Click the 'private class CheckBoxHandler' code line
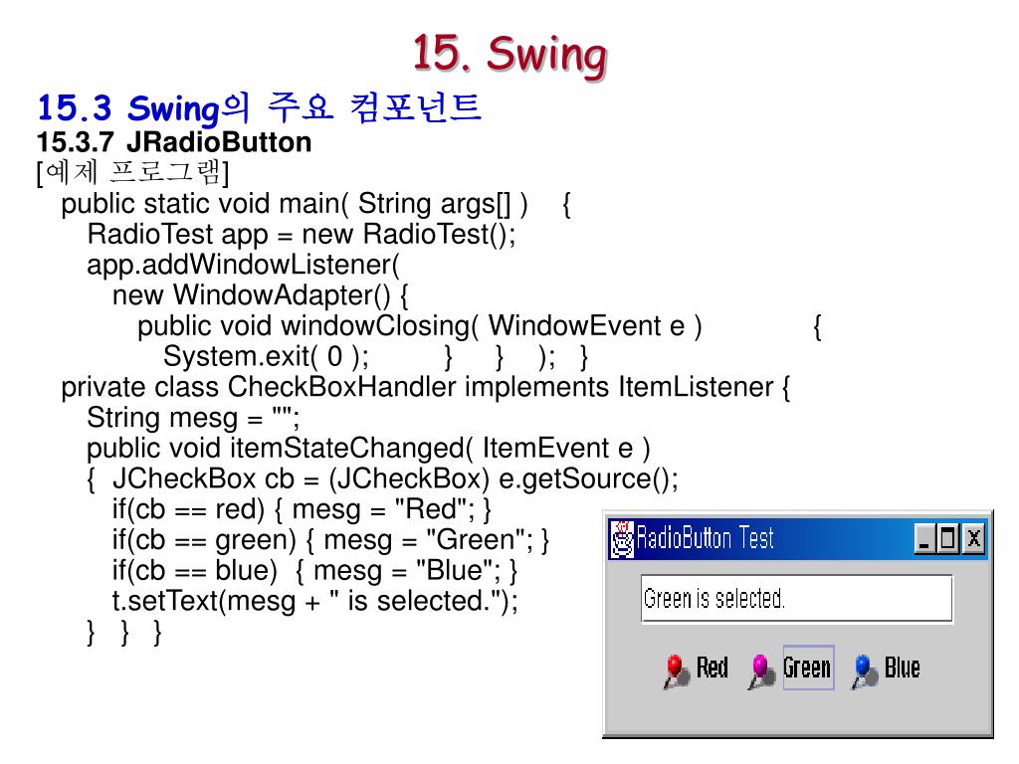Viewport: 1019px width, 764px height. tap(426, 387)
